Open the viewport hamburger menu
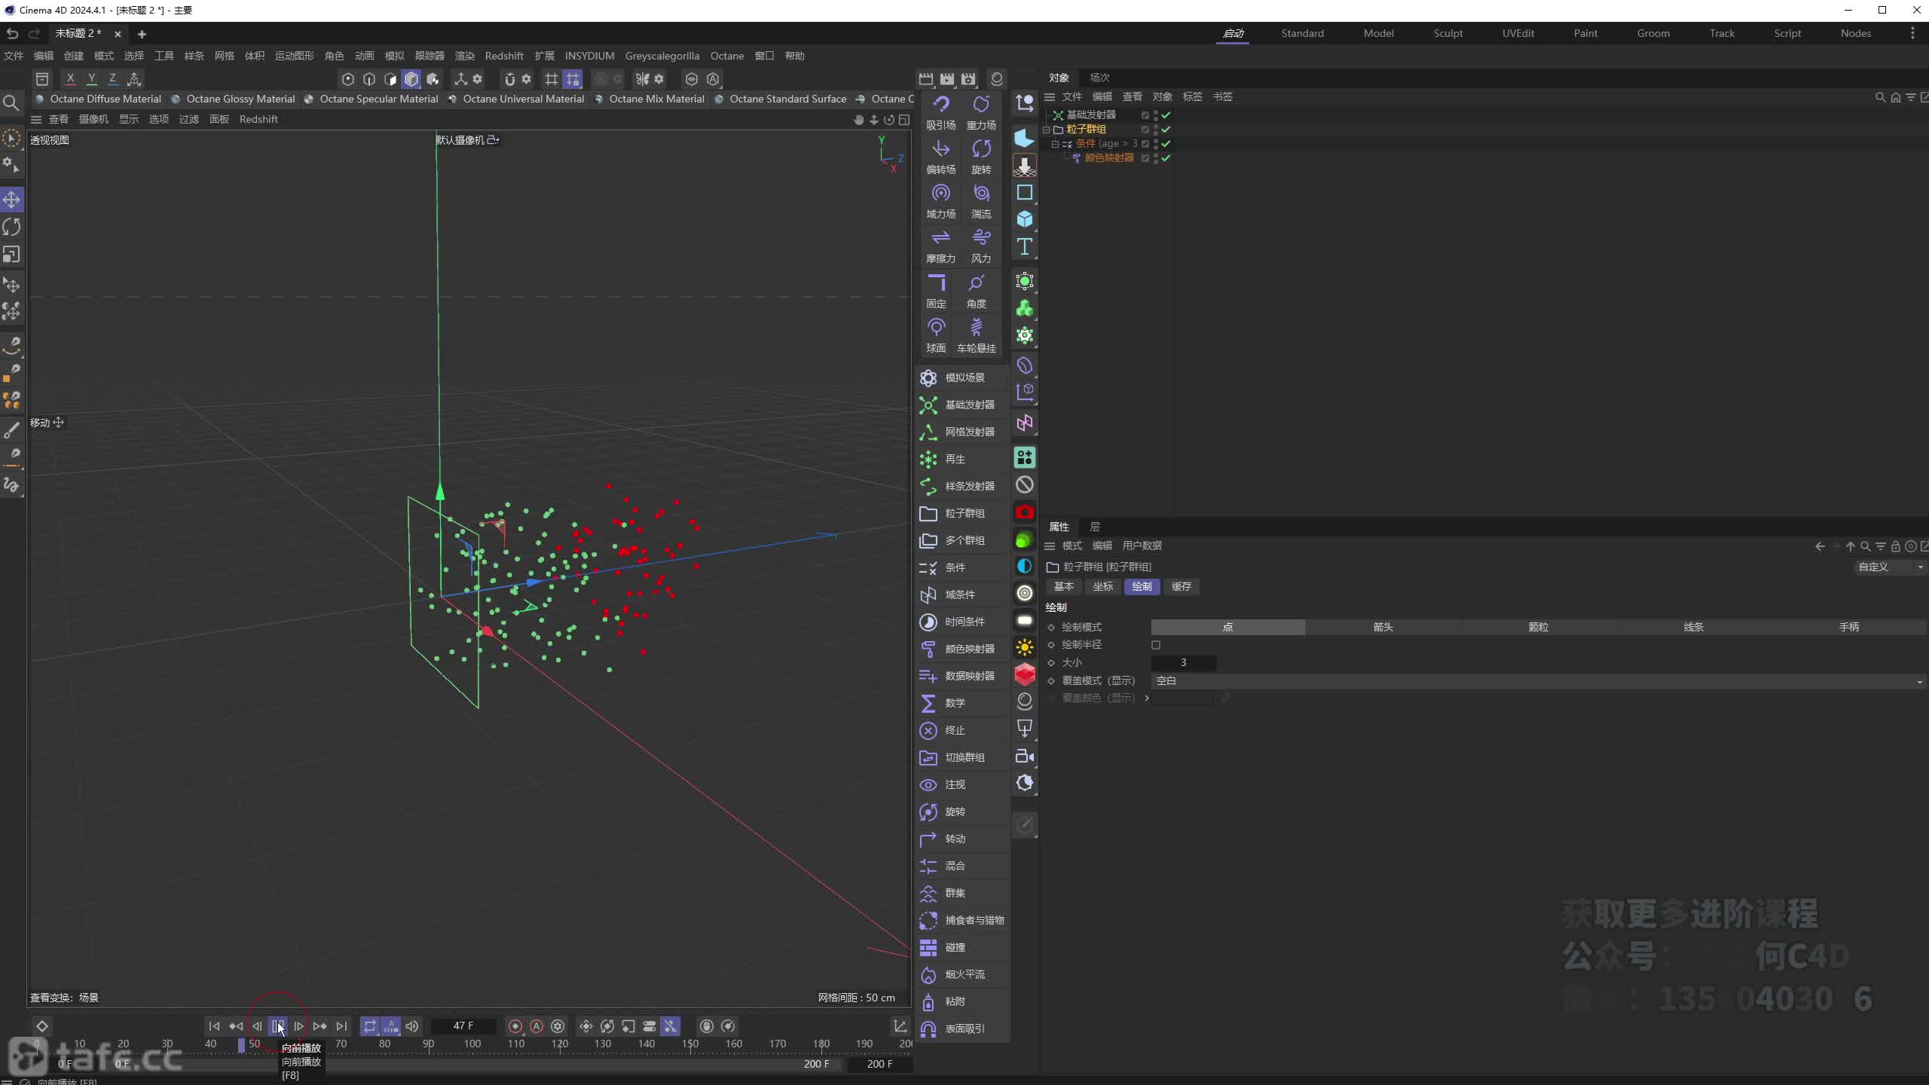The width and height of the screenshot is (1929, 1085). [x=35, y=119]
